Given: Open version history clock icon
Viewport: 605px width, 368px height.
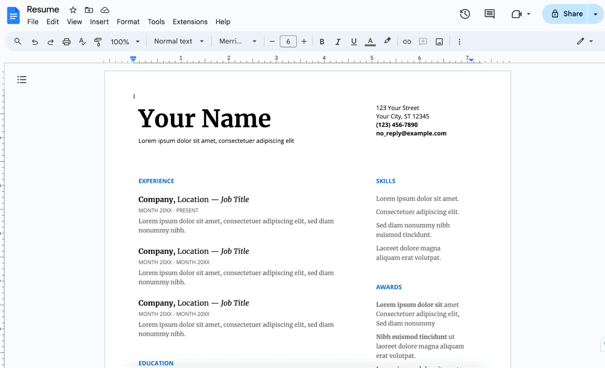Looking at the screenshot, I should click(x=465, y=14).
